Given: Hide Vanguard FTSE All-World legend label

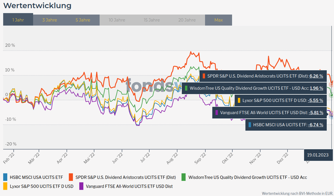Looking at the screenshot, I should pos(129,186).
